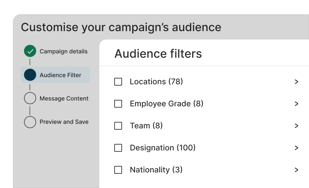Expand the Employee Grade filter chevron
Viewport: 309px width, 188px height.
tap(296, 104)
